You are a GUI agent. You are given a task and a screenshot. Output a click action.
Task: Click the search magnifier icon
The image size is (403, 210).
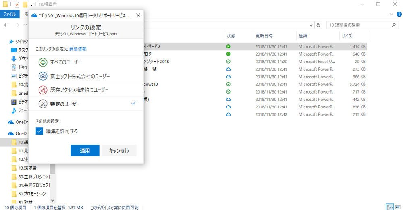click(x=393, y=25)
